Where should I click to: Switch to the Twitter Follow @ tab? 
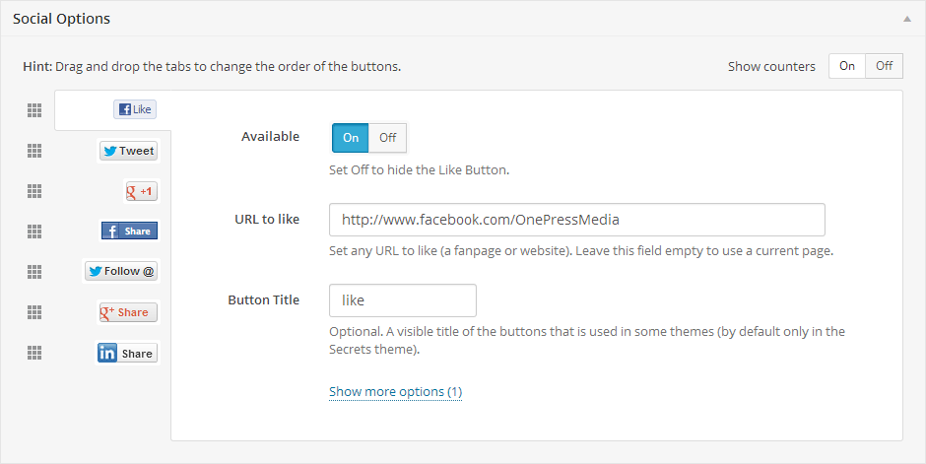coord(121,272)
